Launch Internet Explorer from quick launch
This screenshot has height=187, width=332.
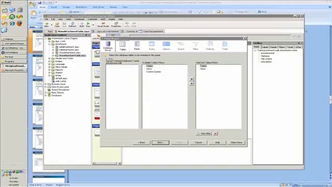click(x=12, y=23)
